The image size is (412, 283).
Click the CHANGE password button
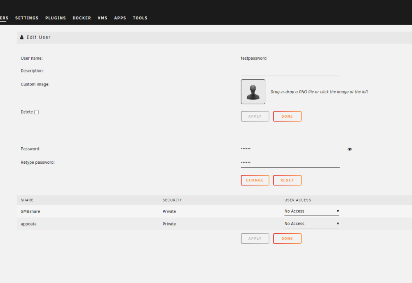255,180
